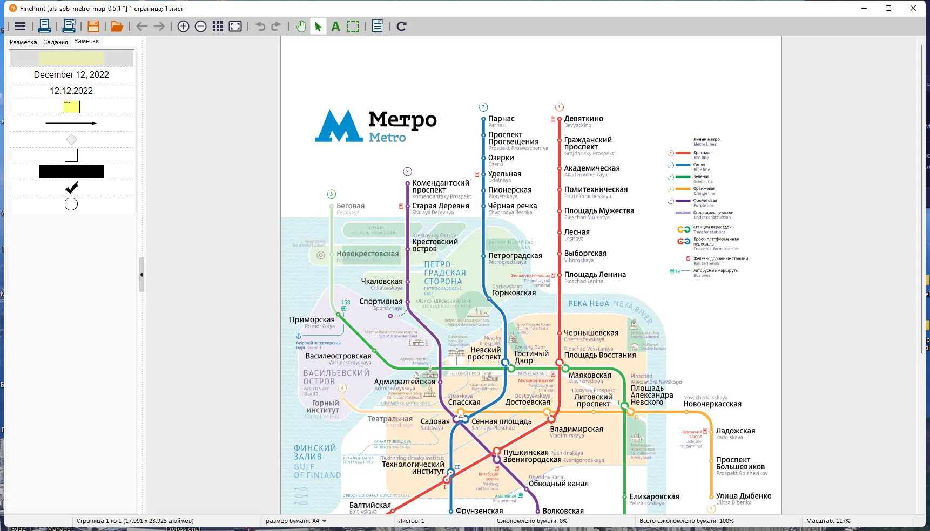Choose the empty circle stamp
This screenshot has height=531, width=930.
pyautogui.click(x=71, y=204)
